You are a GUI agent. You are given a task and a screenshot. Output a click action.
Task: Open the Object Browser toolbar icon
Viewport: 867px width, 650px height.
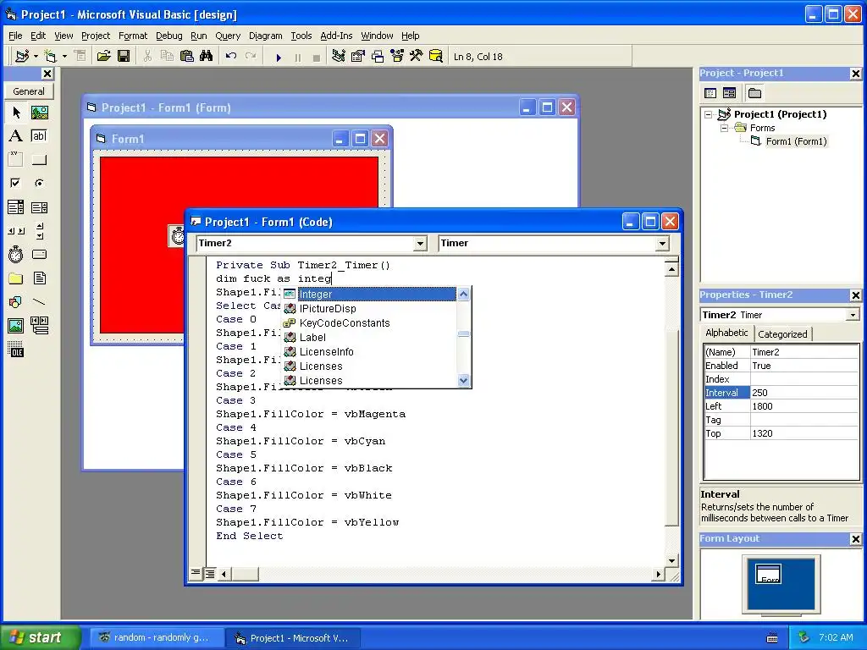(397, 56)
